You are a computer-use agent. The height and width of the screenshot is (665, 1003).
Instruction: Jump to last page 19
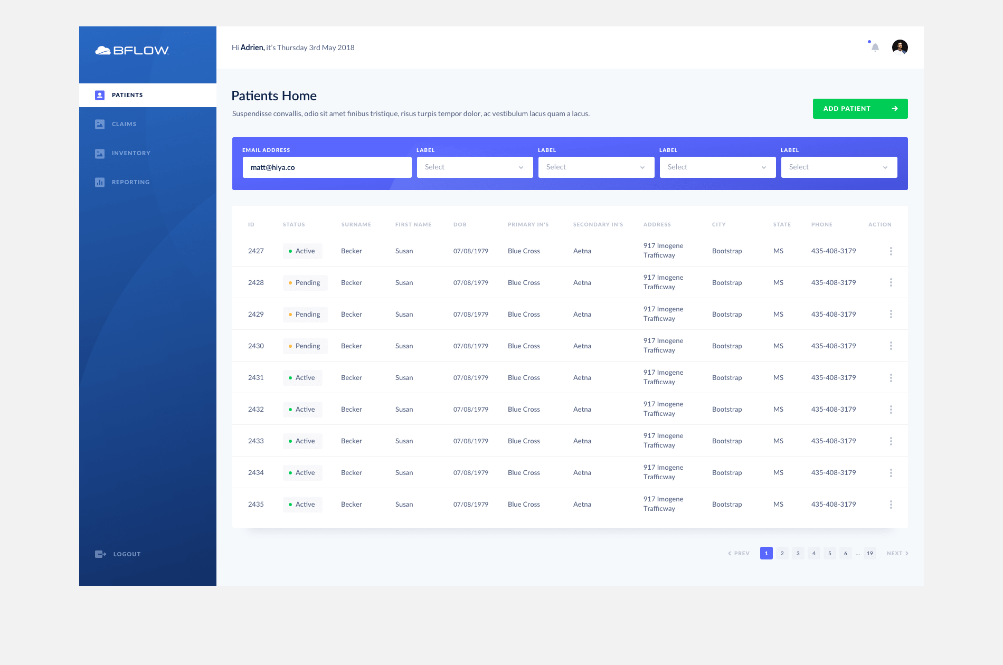coord(870,553)
